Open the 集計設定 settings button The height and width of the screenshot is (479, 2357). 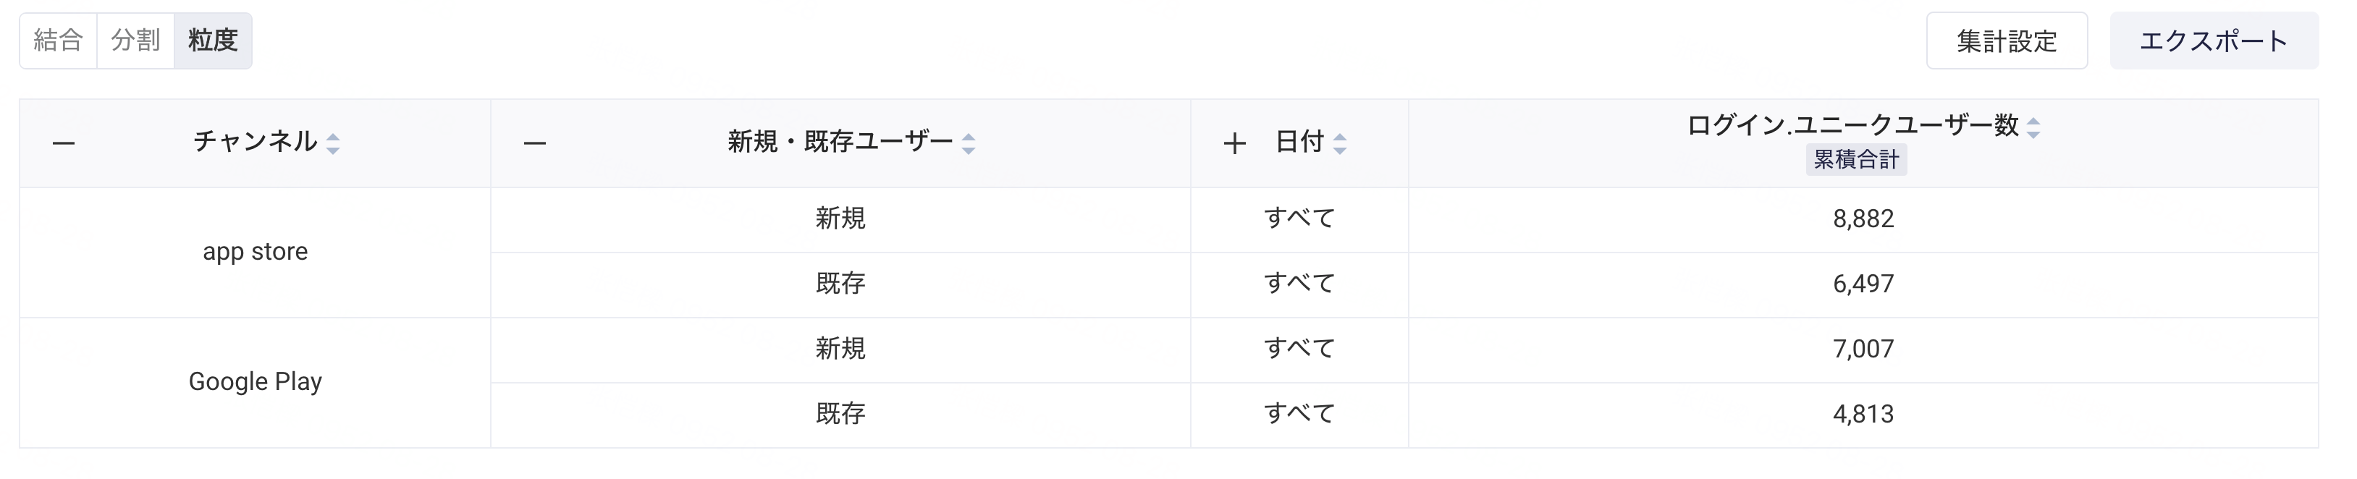pyautogui.click(x=2007, y=41)
